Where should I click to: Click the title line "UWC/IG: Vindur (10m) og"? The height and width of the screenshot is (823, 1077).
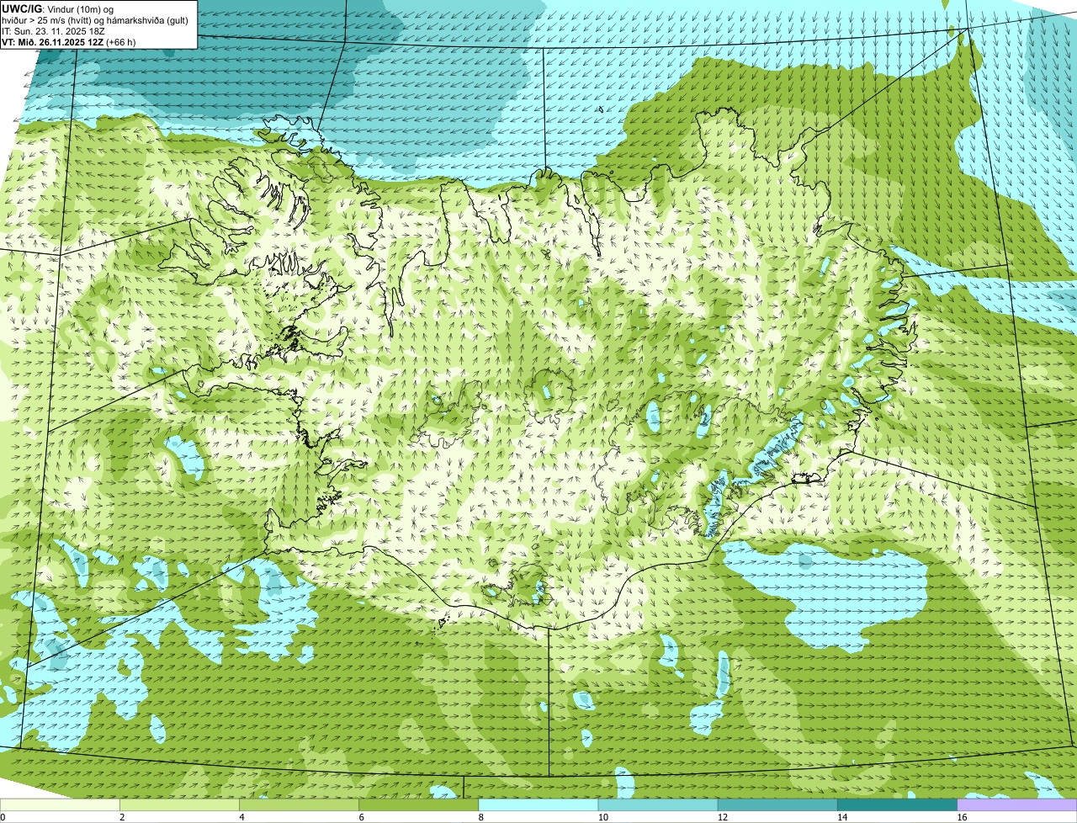(58, 8)
